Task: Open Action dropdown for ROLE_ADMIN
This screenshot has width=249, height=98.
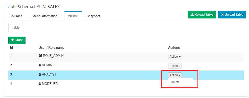Action: pos(175,57)
